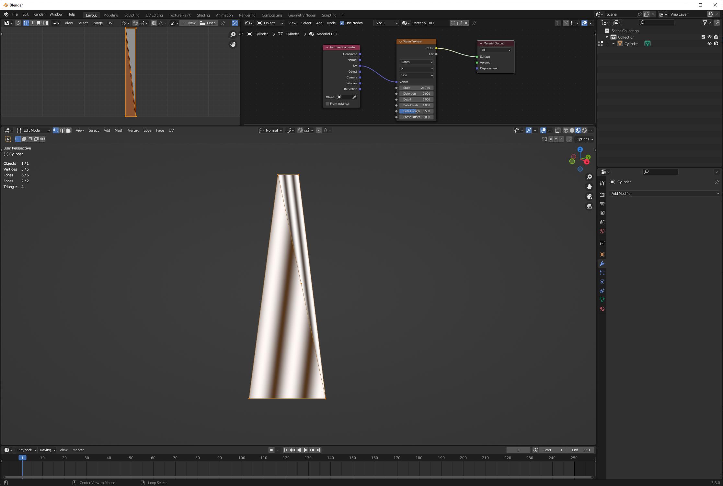Screen dimensions: 723x486
Task: Expand the Cylinder object in outliner
Action: [x=613, y=43]
